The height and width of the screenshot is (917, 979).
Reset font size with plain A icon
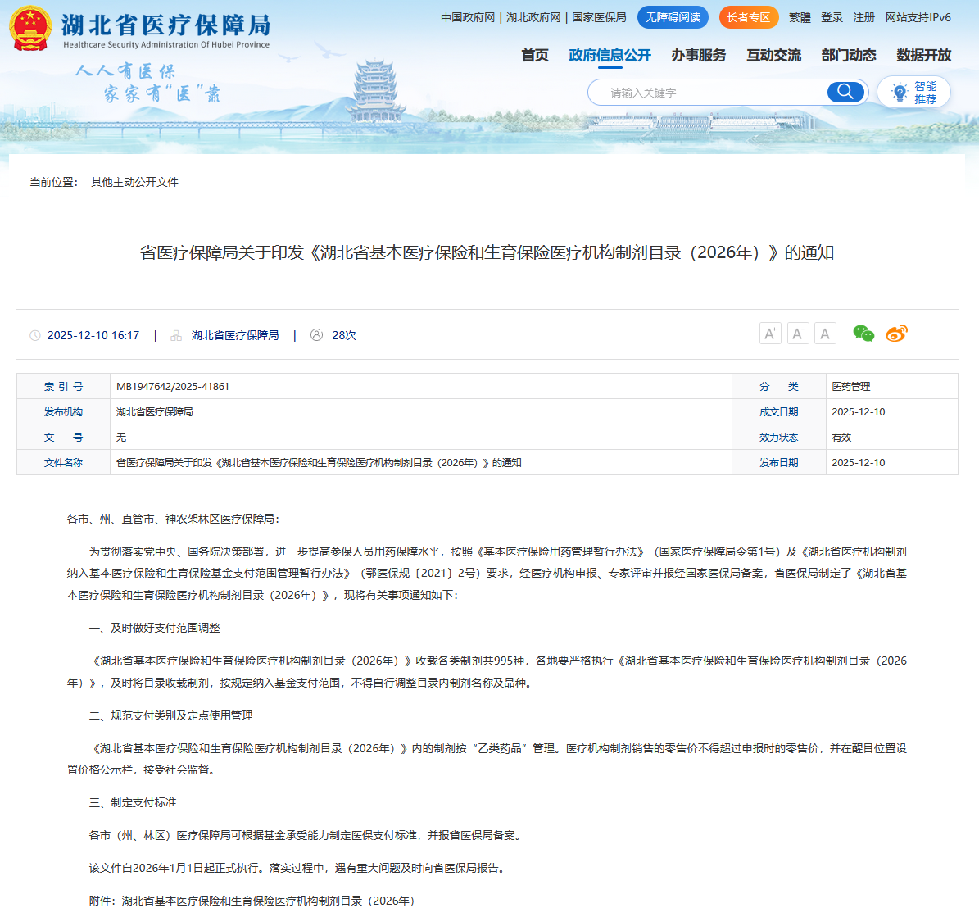(825, 334)
